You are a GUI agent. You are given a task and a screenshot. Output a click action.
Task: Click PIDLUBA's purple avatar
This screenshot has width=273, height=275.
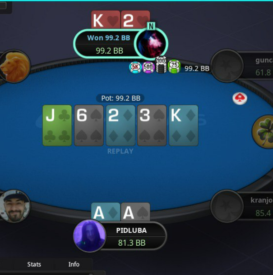(89, 236)
